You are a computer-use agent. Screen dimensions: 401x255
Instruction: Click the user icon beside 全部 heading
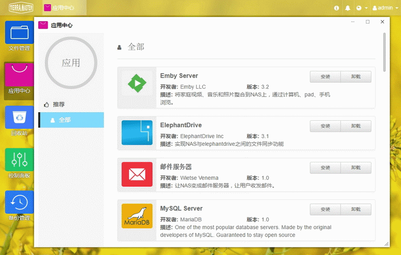click(119, 47)
